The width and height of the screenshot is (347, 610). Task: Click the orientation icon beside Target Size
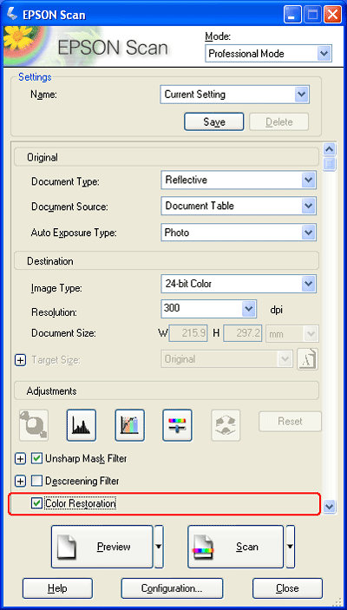coord(307,359)
